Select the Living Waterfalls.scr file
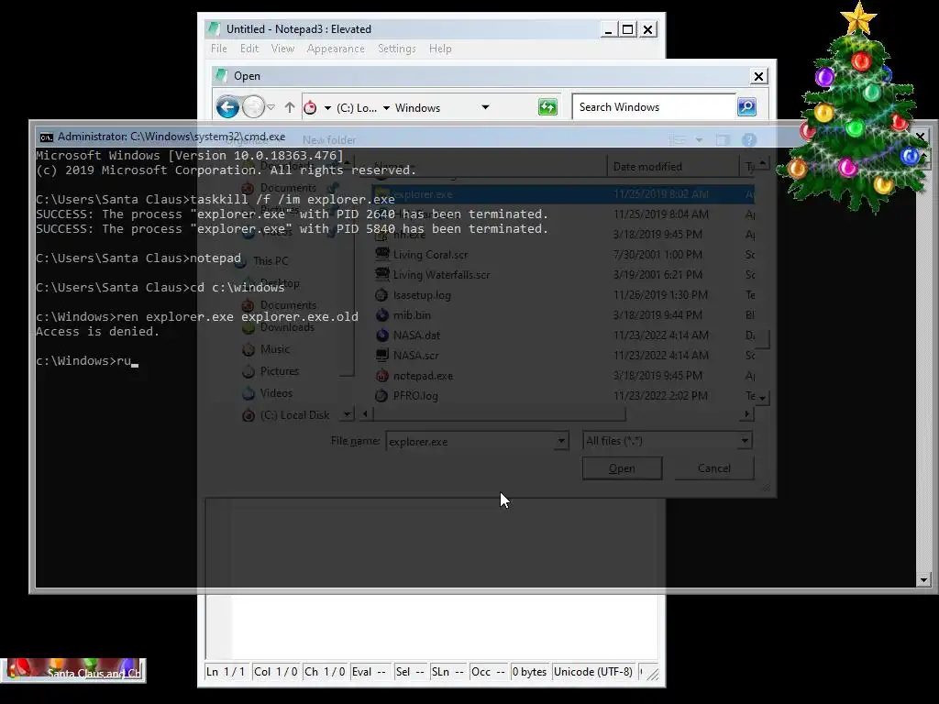This screenshot has height=704, width=939. click(x=441, y=275)
